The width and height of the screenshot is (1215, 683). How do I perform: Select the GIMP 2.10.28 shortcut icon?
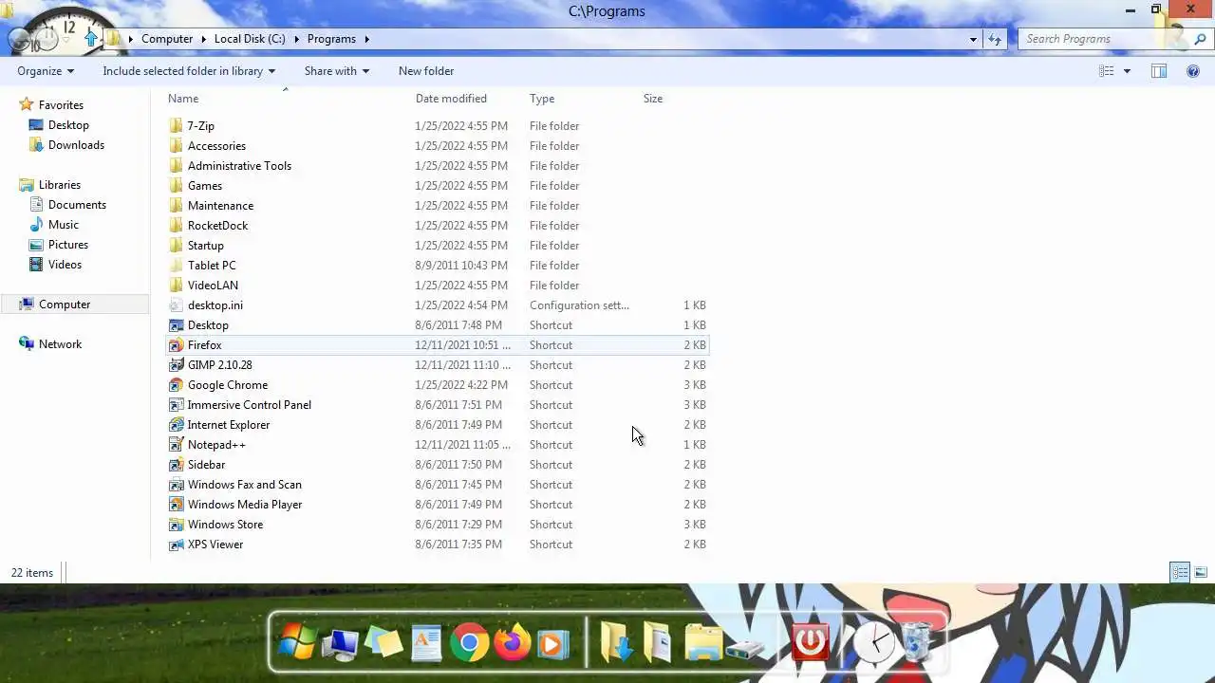[x=176, y=365]
